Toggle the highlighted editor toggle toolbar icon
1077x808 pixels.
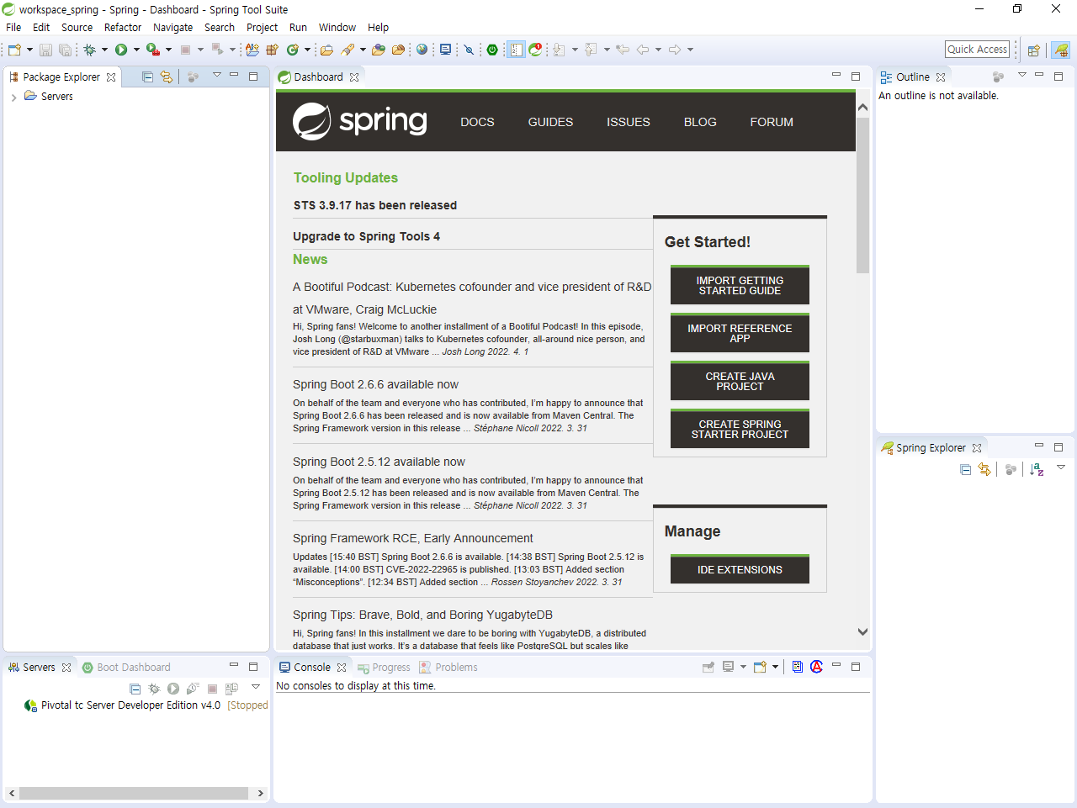517,50
